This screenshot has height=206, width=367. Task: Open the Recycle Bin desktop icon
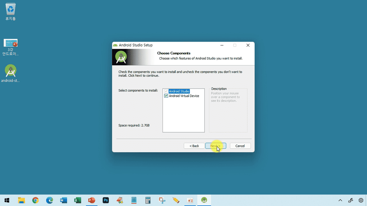click(11, 12)
